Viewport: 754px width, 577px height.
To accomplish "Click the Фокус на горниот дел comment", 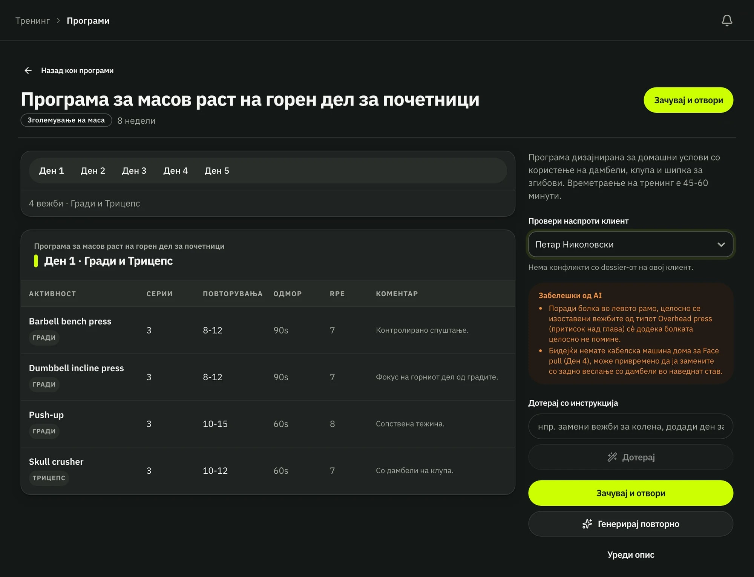I will click(437, 377).
